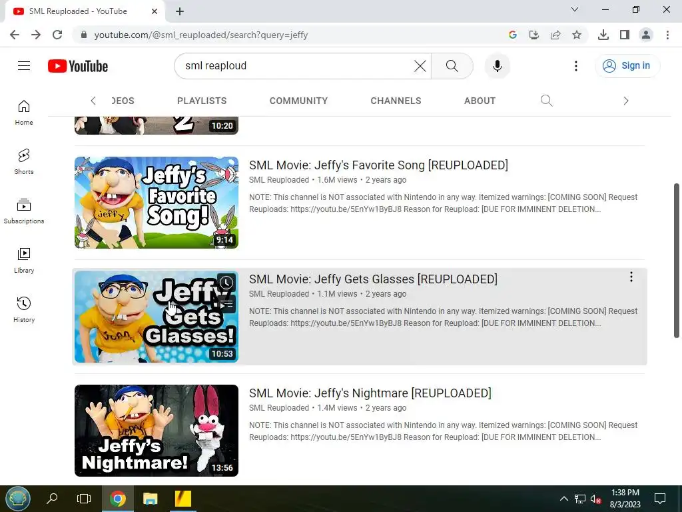
Task: Add Jeffy Gets Glasses to queue
Action: tap(226, 304)
